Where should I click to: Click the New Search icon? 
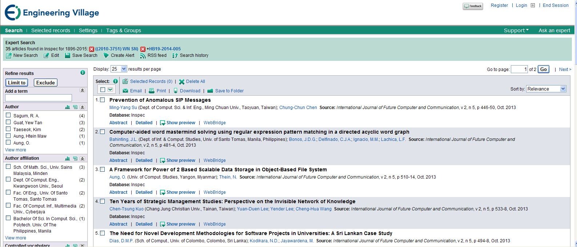[9, 55]
